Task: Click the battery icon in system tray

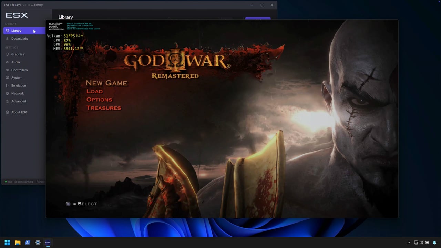Action: (427, 242)
